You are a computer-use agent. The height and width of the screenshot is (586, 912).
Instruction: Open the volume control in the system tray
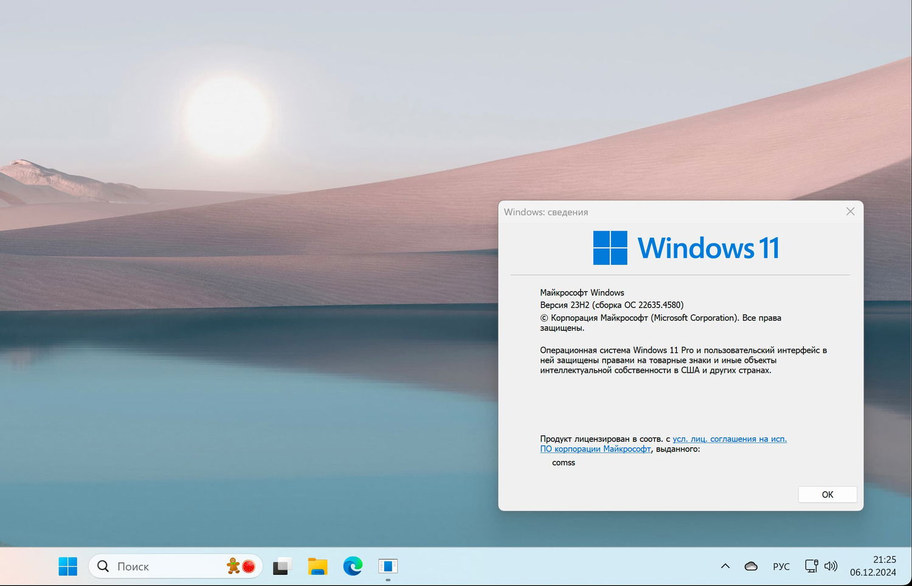[831, 566]
